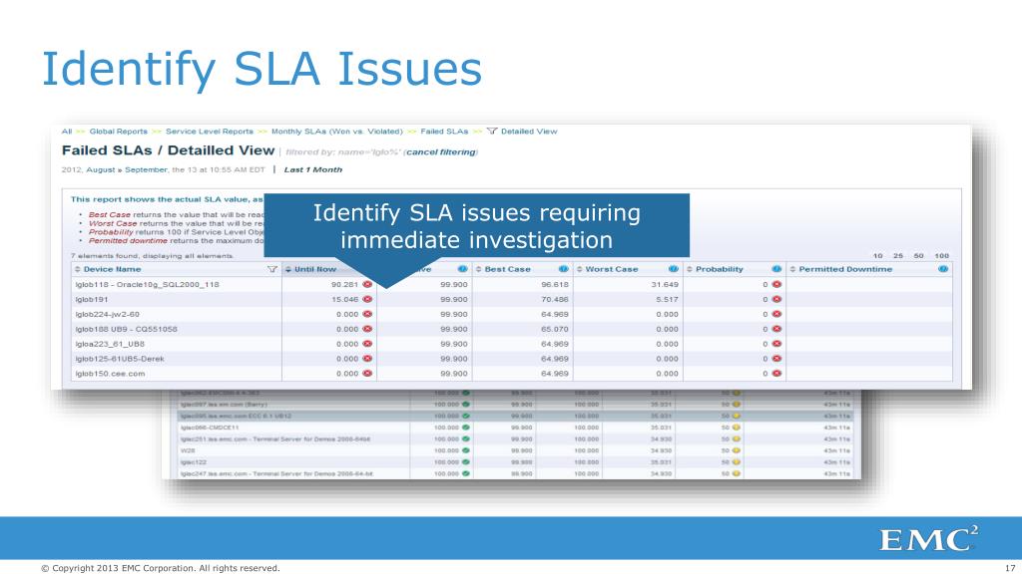Image resolution: width=1022 pixels, height=574 pixels.
Task: Go back to Failed SLAs breadcrumb
Action: click(x=444, y=132)
